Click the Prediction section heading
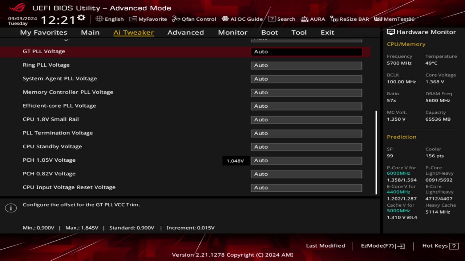The image size is (465, 261). click(401, 137)
